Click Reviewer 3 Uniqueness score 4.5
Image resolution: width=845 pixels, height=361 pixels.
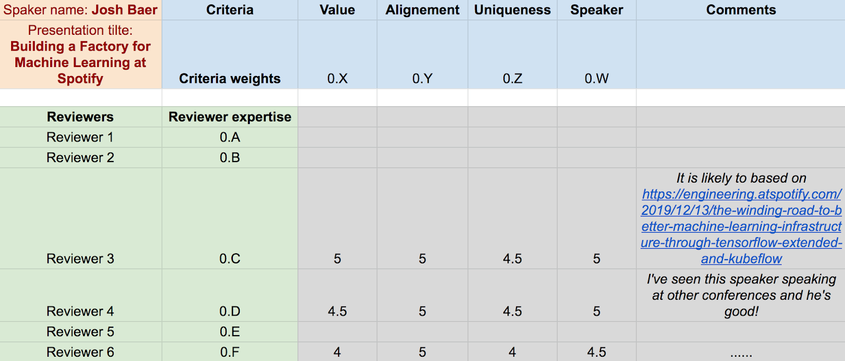pyautogui.click(x=512, y=259)
